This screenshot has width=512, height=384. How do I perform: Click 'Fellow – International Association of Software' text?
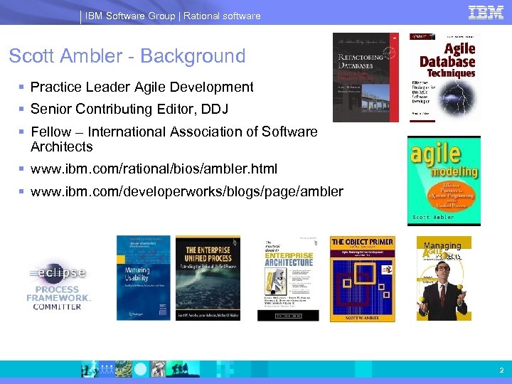[x=174, y=132]
